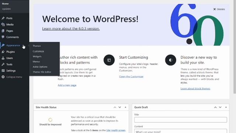Click the Welcome to WordPress! heading
Viewport: 236px width, 133px height.
point(90,19)
